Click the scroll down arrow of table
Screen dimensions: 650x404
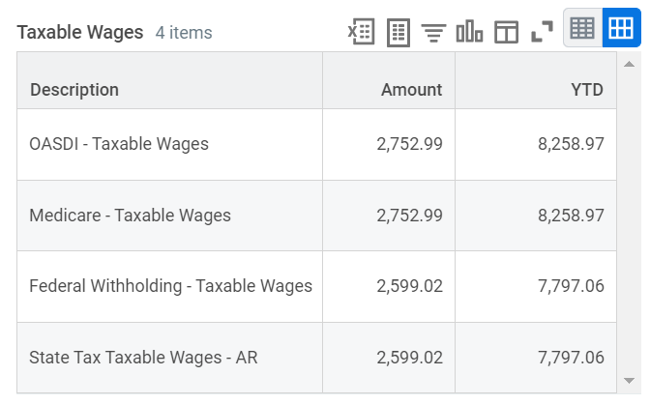pos(630,381)
